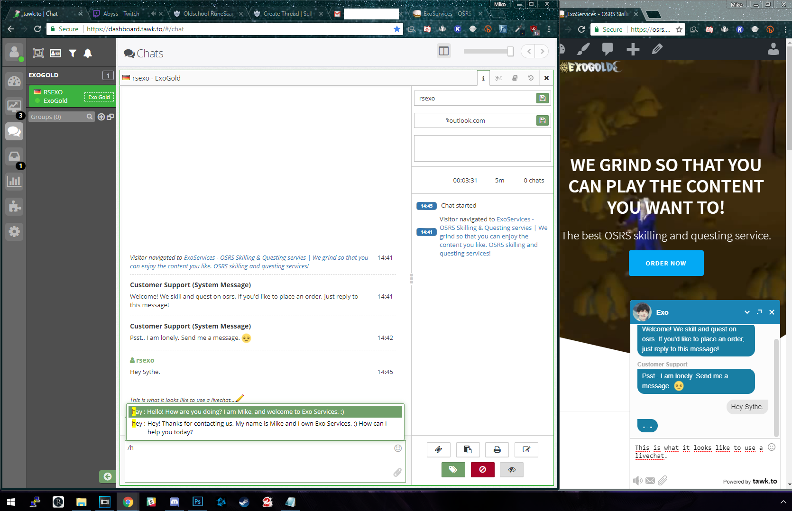Collapse sidebar with green arrow button
The image size is (792, 511).
click(x=108, y=476)
